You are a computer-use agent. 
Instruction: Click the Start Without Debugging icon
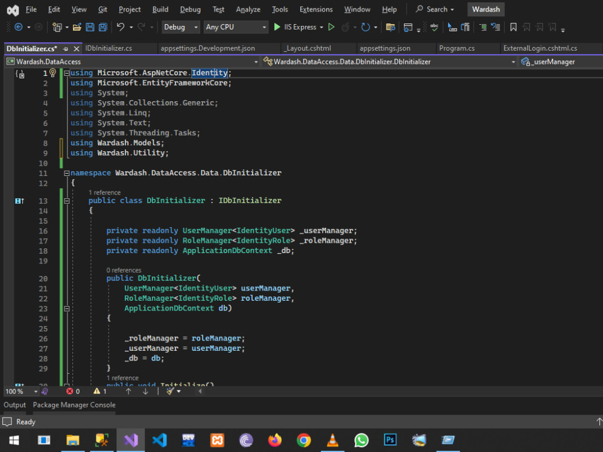(331, 27)
